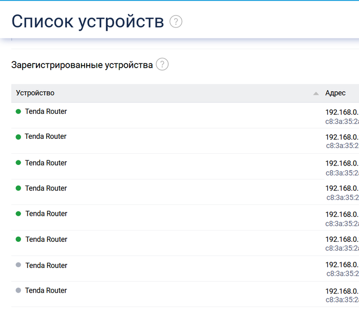Viewport: 359px width, 309px height.
Task: Click the IP address of the first device
Action: coord(342,112)
